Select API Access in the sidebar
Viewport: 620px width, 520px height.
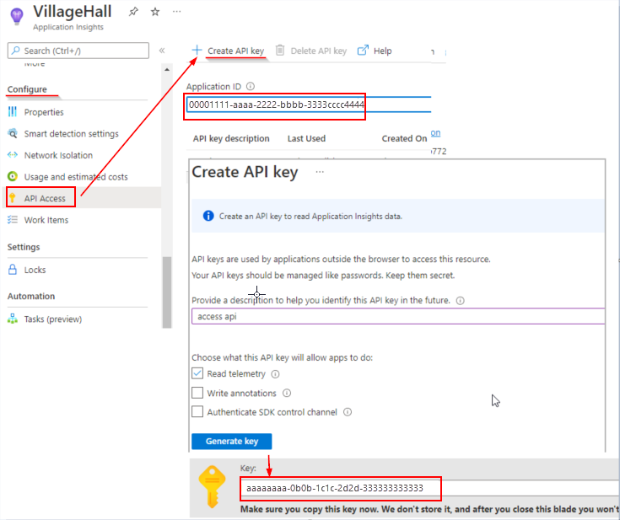pyautogui.click(x=45, y=198)
